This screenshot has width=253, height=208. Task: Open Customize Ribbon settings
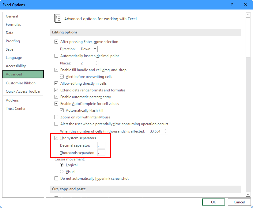[23, 83]
